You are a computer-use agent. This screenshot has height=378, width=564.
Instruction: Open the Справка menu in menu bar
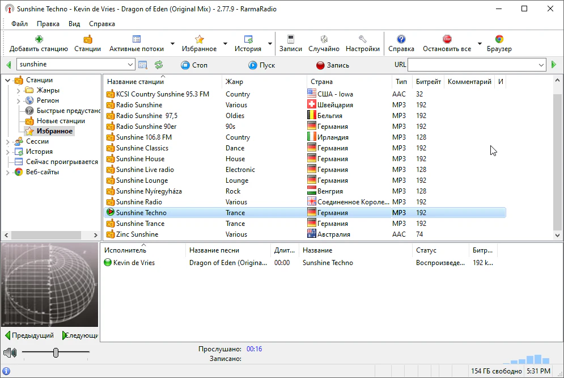[102, 24]
